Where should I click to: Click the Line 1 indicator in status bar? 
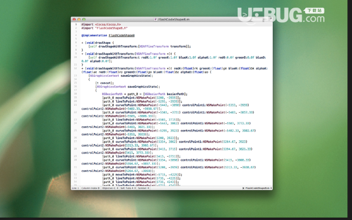click(75, 188)
